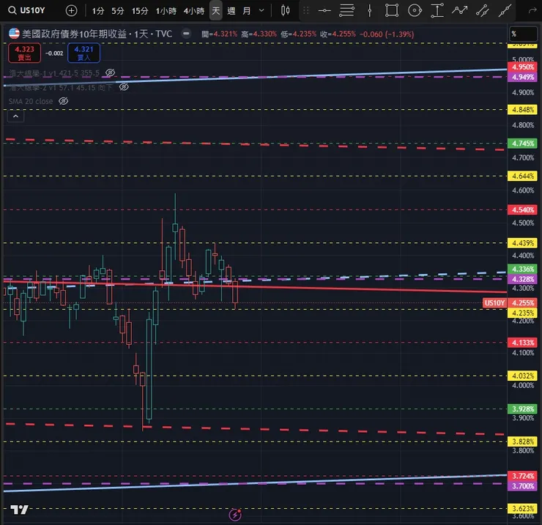Switch to 1分 timeframe
Viewport: 542px width, 525px height.
(98, 11)
